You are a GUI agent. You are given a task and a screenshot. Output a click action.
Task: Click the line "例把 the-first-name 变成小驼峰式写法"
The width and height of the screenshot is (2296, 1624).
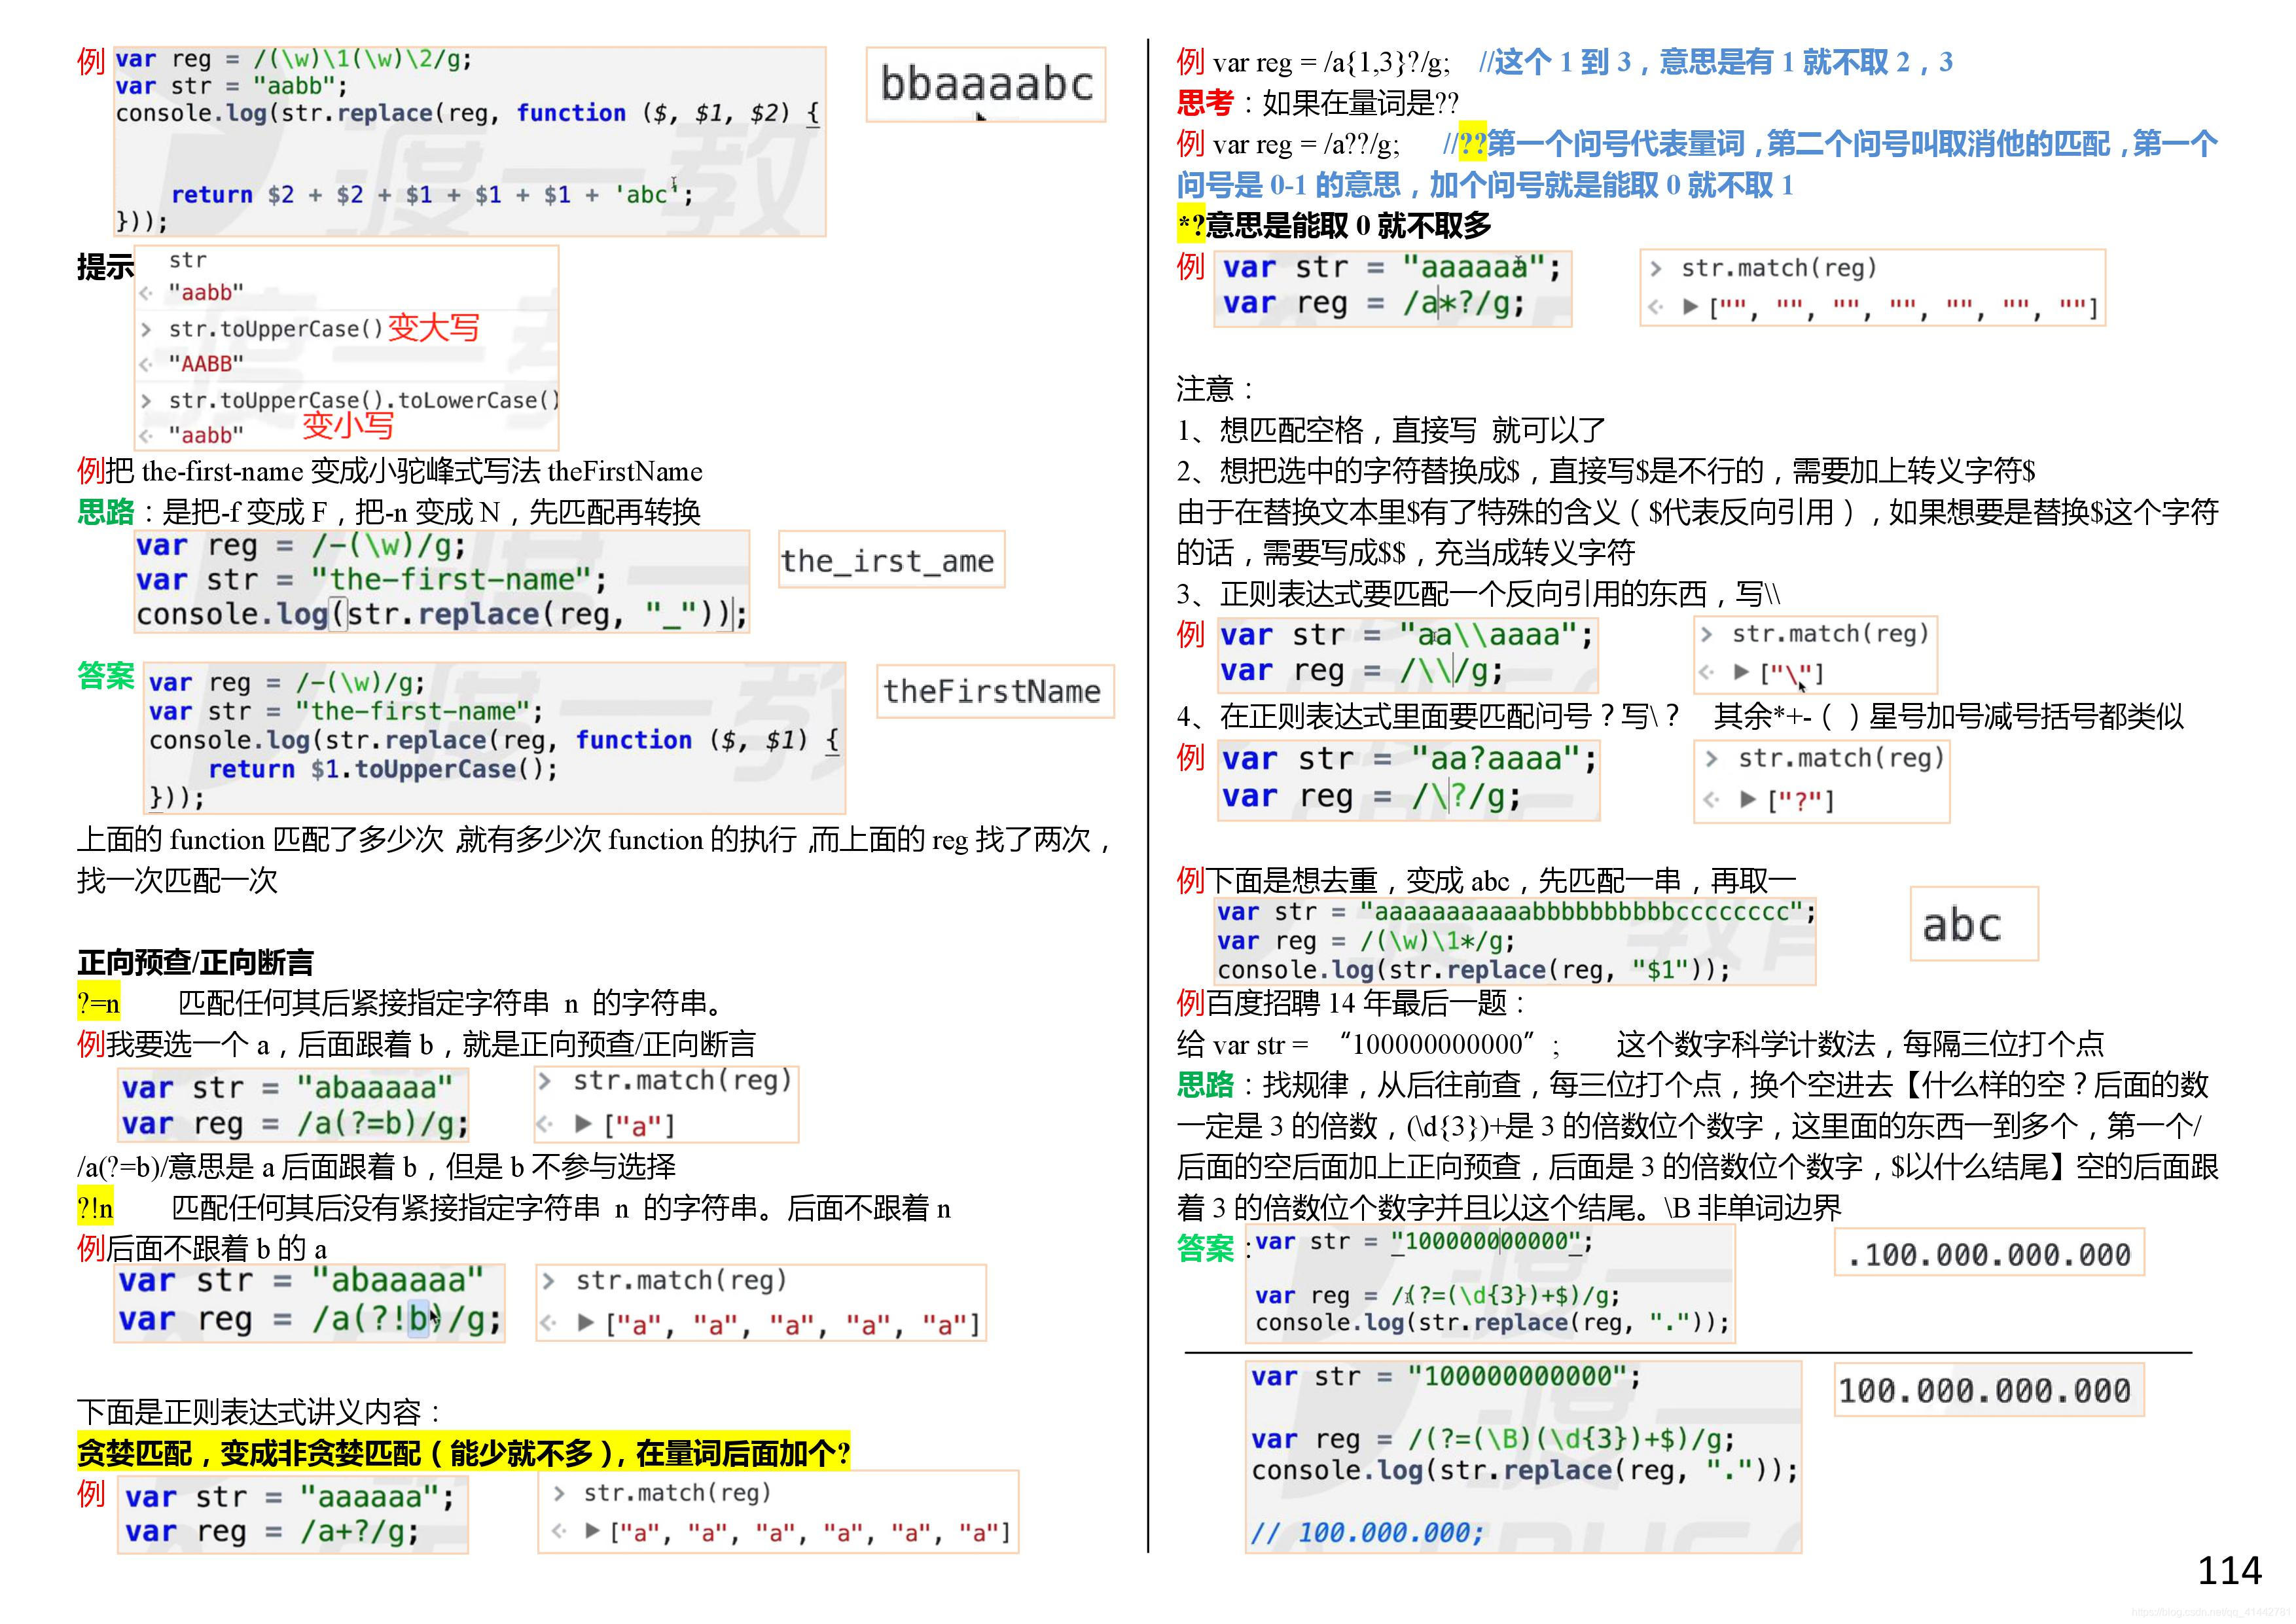pyautogui.click(x=390, y=471)
